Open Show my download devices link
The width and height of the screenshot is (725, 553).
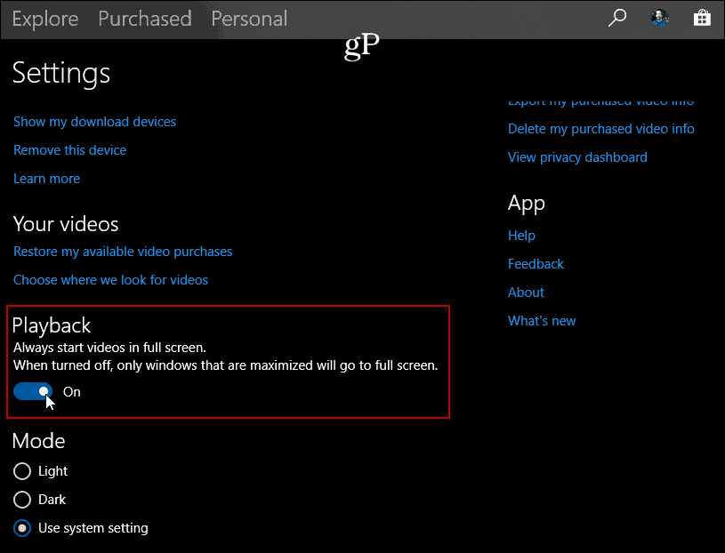(x=95, y=122)
